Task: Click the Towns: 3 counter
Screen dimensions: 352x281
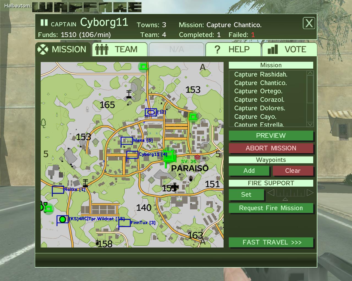Action: coord(152,25)
